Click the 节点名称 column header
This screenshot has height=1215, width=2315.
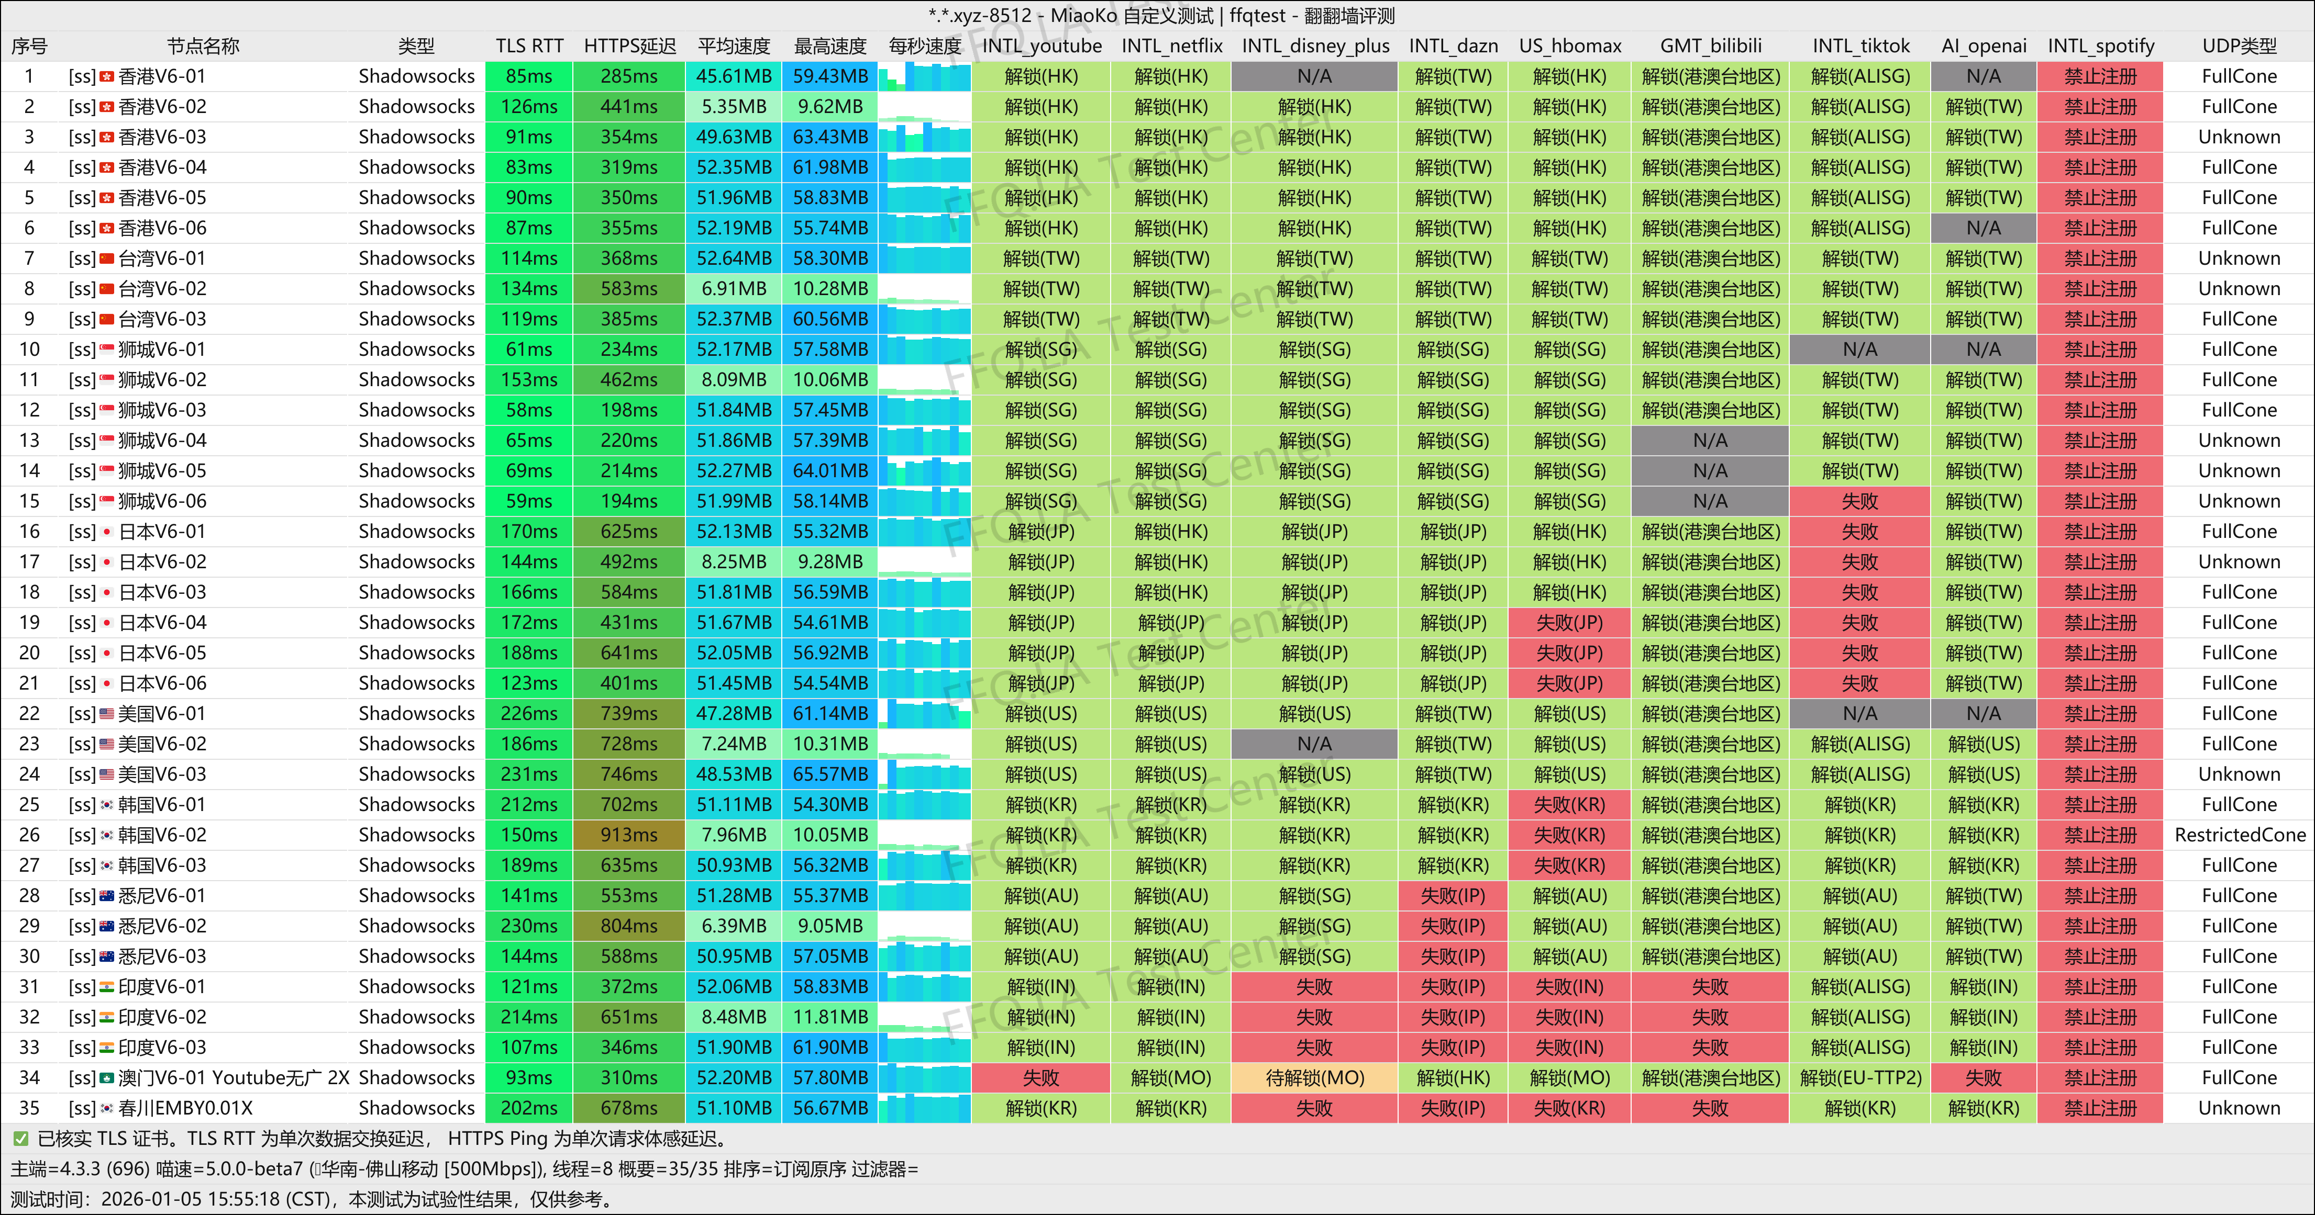click(203, 46)
